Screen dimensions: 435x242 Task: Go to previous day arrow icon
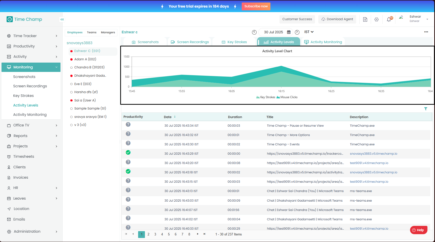[254, 32]
